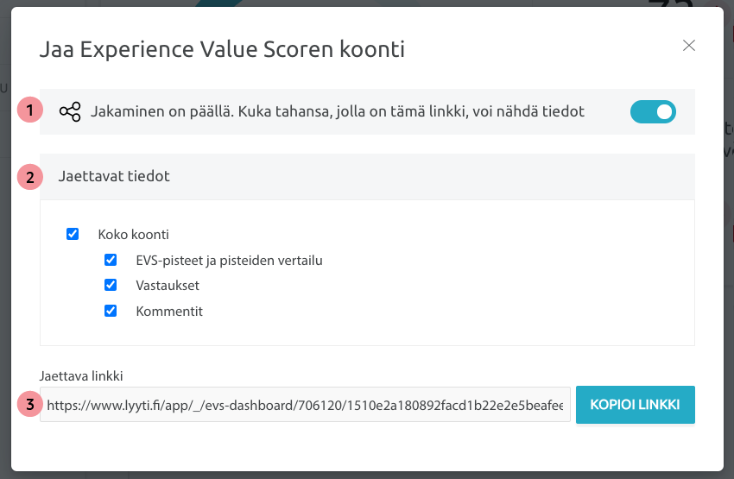Viewport: 734px width, 479px height.
Task: Click the Kommentit label text
Action: click(x=169, y=311)
